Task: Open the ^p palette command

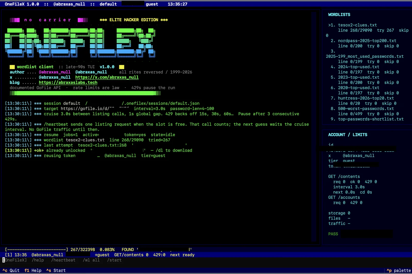Action: (x=399, y=270)
